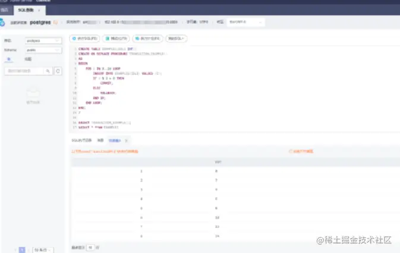The image size is (400, 253).
Task: Switch to the home tab beside SQL query
Action: coord(4,10)
